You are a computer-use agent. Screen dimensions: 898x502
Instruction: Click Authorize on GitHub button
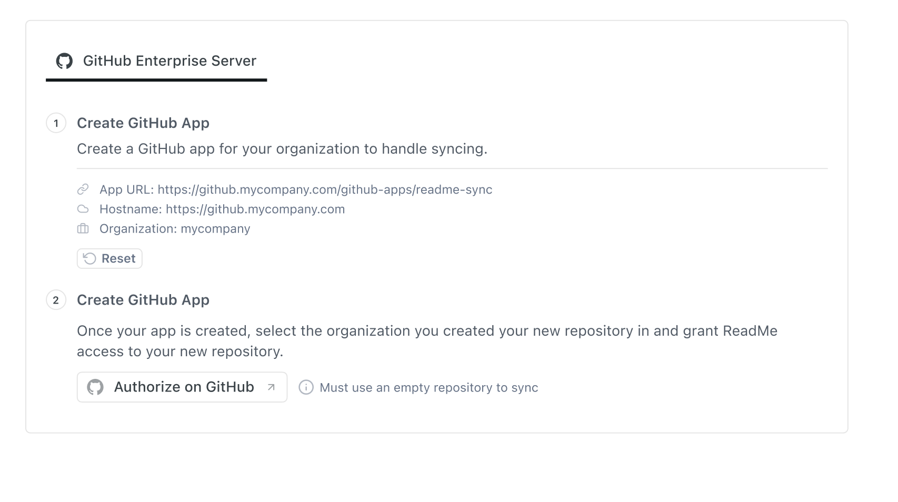pos(182,387)
